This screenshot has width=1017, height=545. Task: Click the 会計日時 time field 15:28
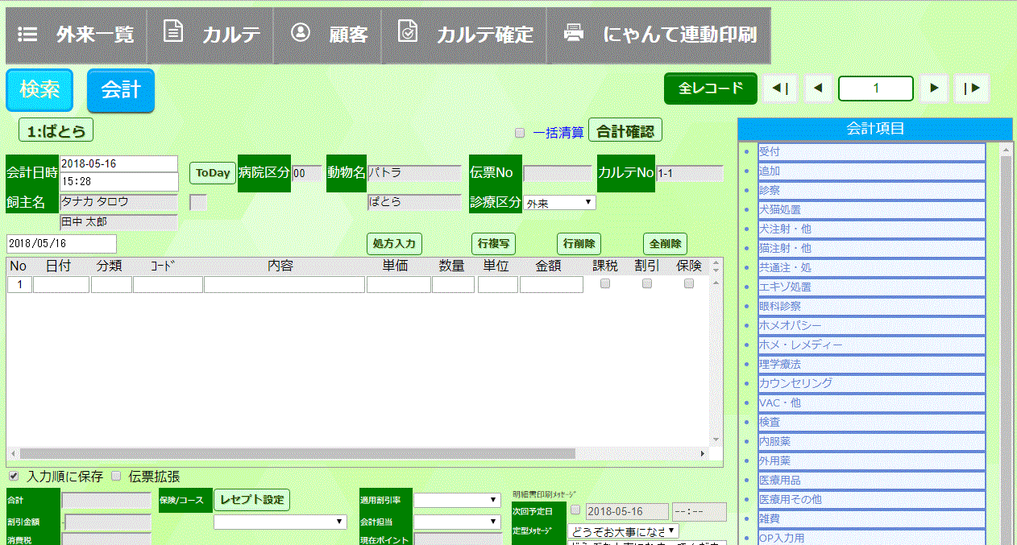(x=118, y=181)
